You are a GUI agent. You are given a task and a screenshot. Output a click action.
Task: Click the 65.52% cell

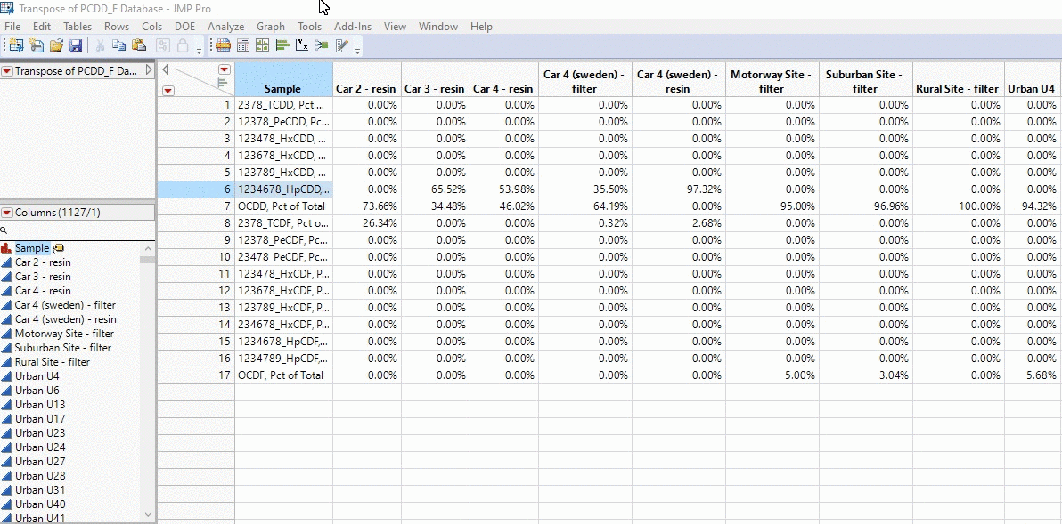(435, 189)
